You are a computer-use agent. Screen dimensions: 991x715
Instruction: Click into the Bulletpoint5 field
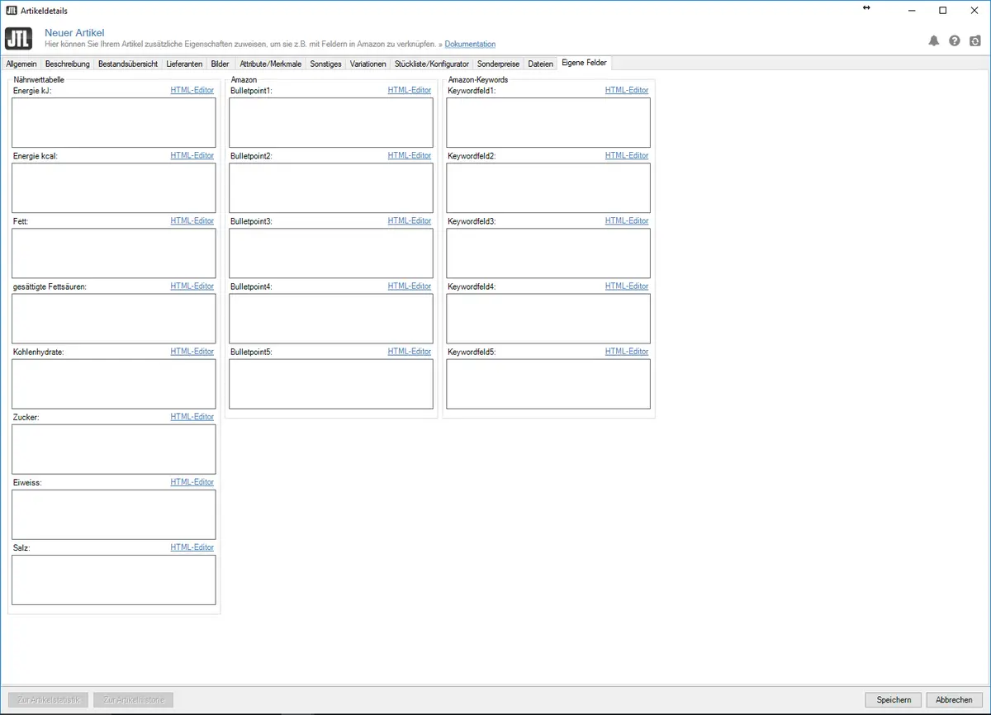click(x=331, y=384)
